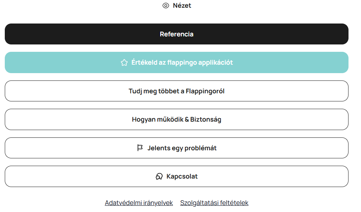Open the black Referencia button
361x212 pixels.
(x=176, y=34)
